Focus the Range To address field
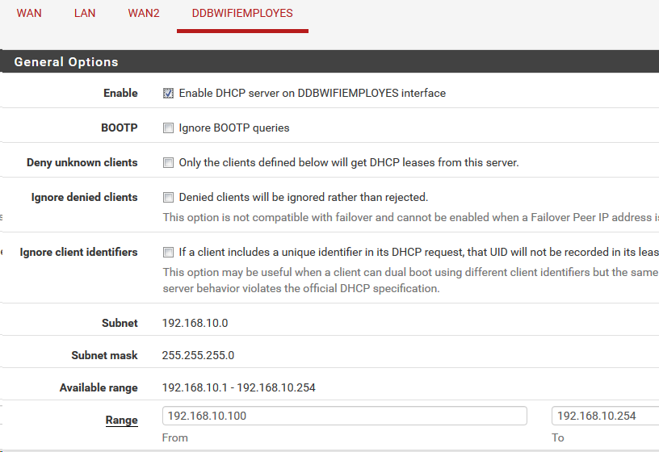The image size is (659, 452). (x=604, y=416)
